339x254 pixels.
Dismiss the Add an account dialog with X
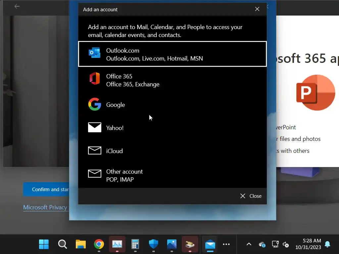(x=257, y=9)
